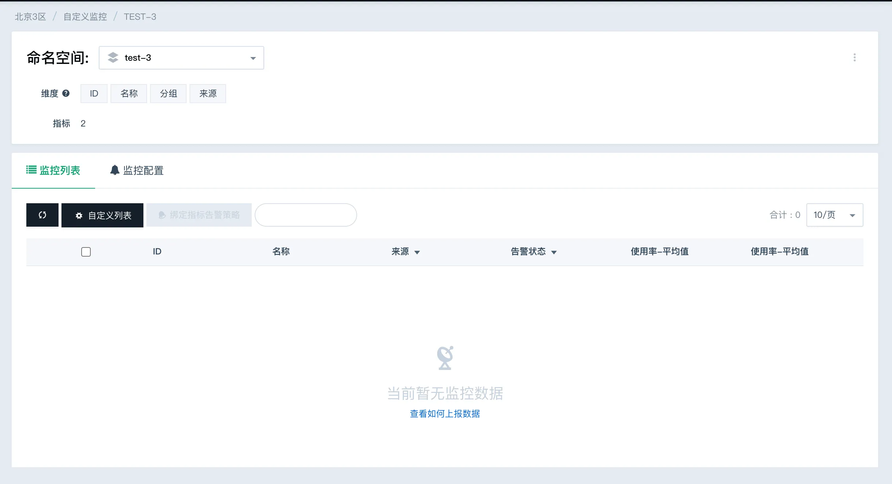Open the 来源 column filter arrow

(x=417, y=252)
